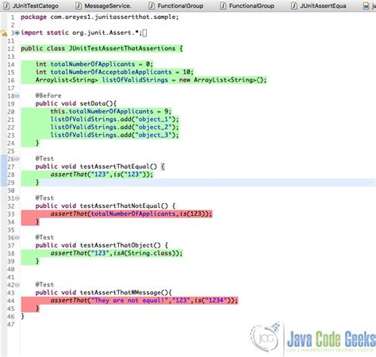Image resolution: width=376 pixels, height=357 pixels.
Task: Click line number 47 in the gutter
Action: click(10, 324)
